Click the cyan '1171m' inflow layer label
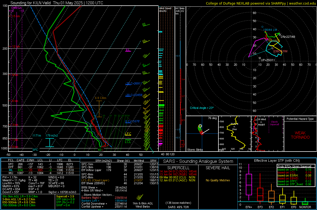 click(x=37, y=135)
